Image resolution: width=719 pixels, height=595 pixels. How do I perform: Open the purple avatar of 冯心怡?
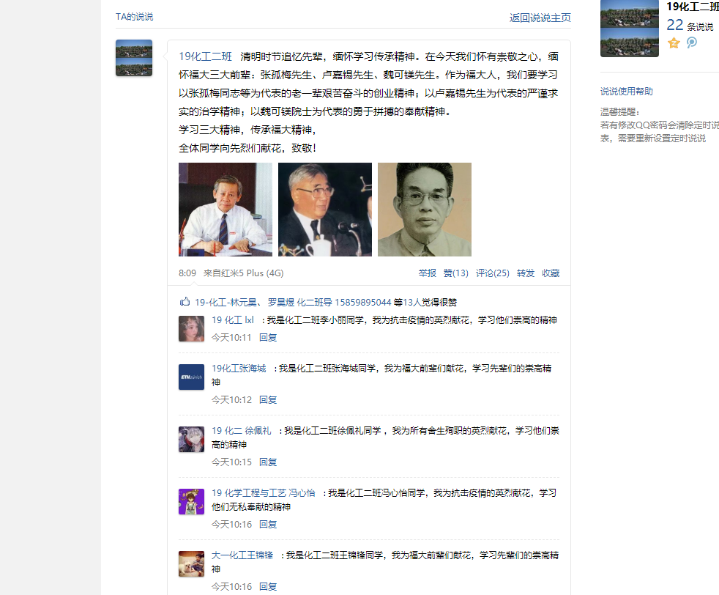[x=191, y=501]
